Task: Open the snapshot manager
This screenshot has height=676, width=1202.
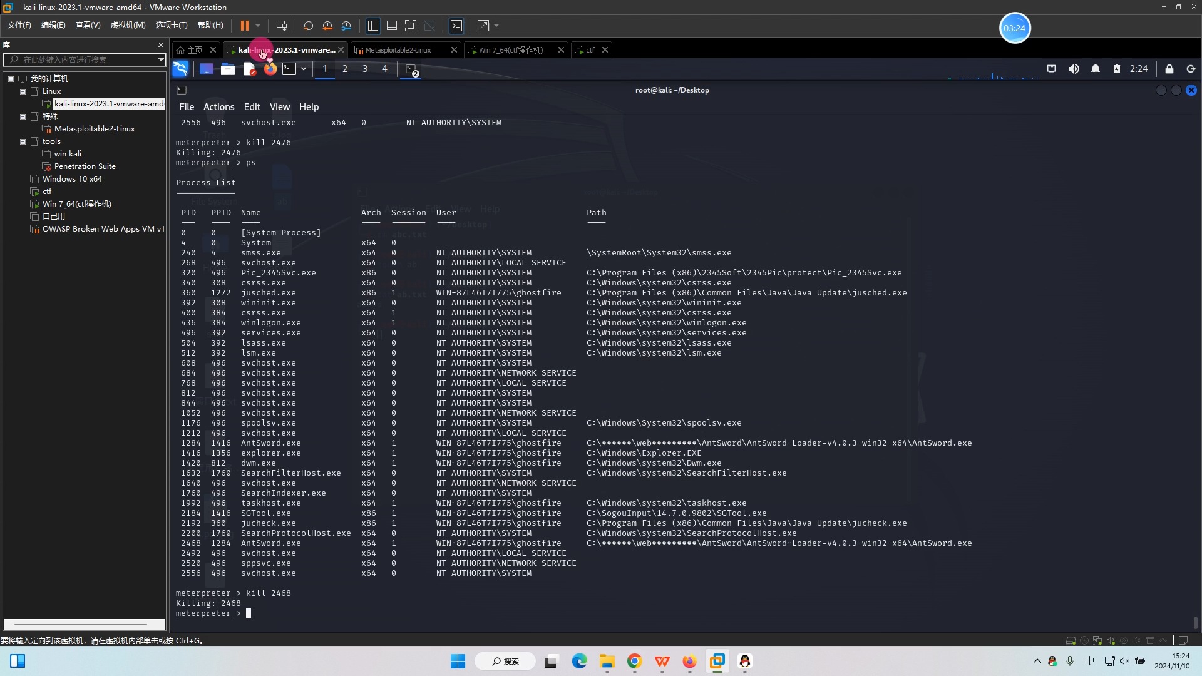Action: [x=347, y=26]
